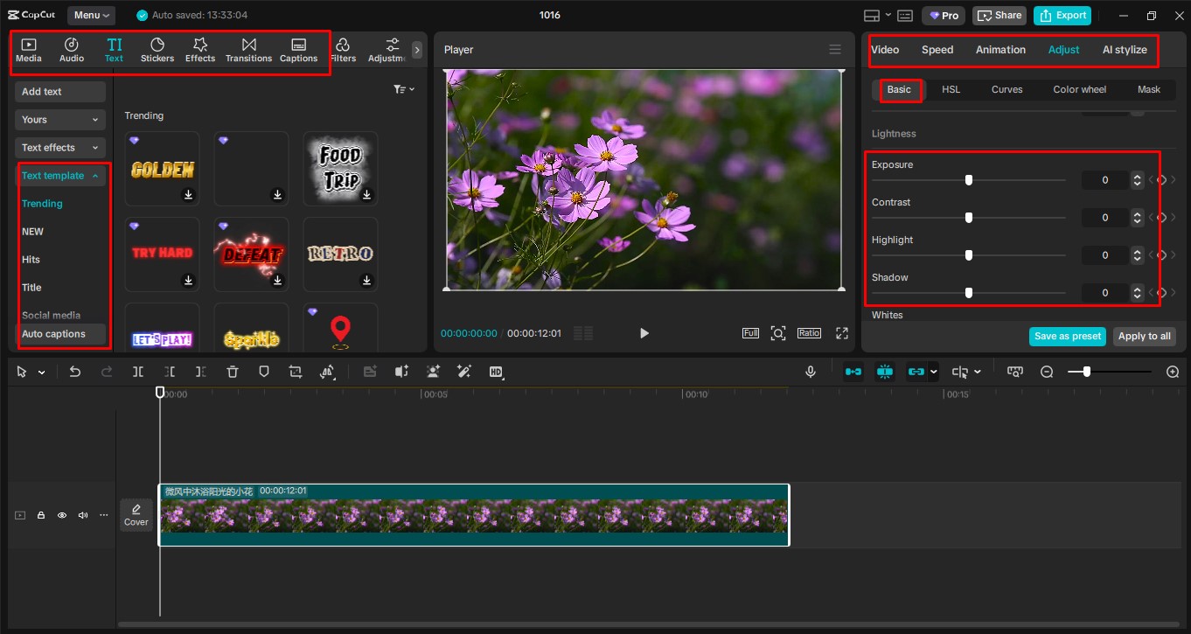1191x634 pixels.
Task: Open the Menu dropdown in title bar
Action: pyautogui.click(x=92, y=16)
